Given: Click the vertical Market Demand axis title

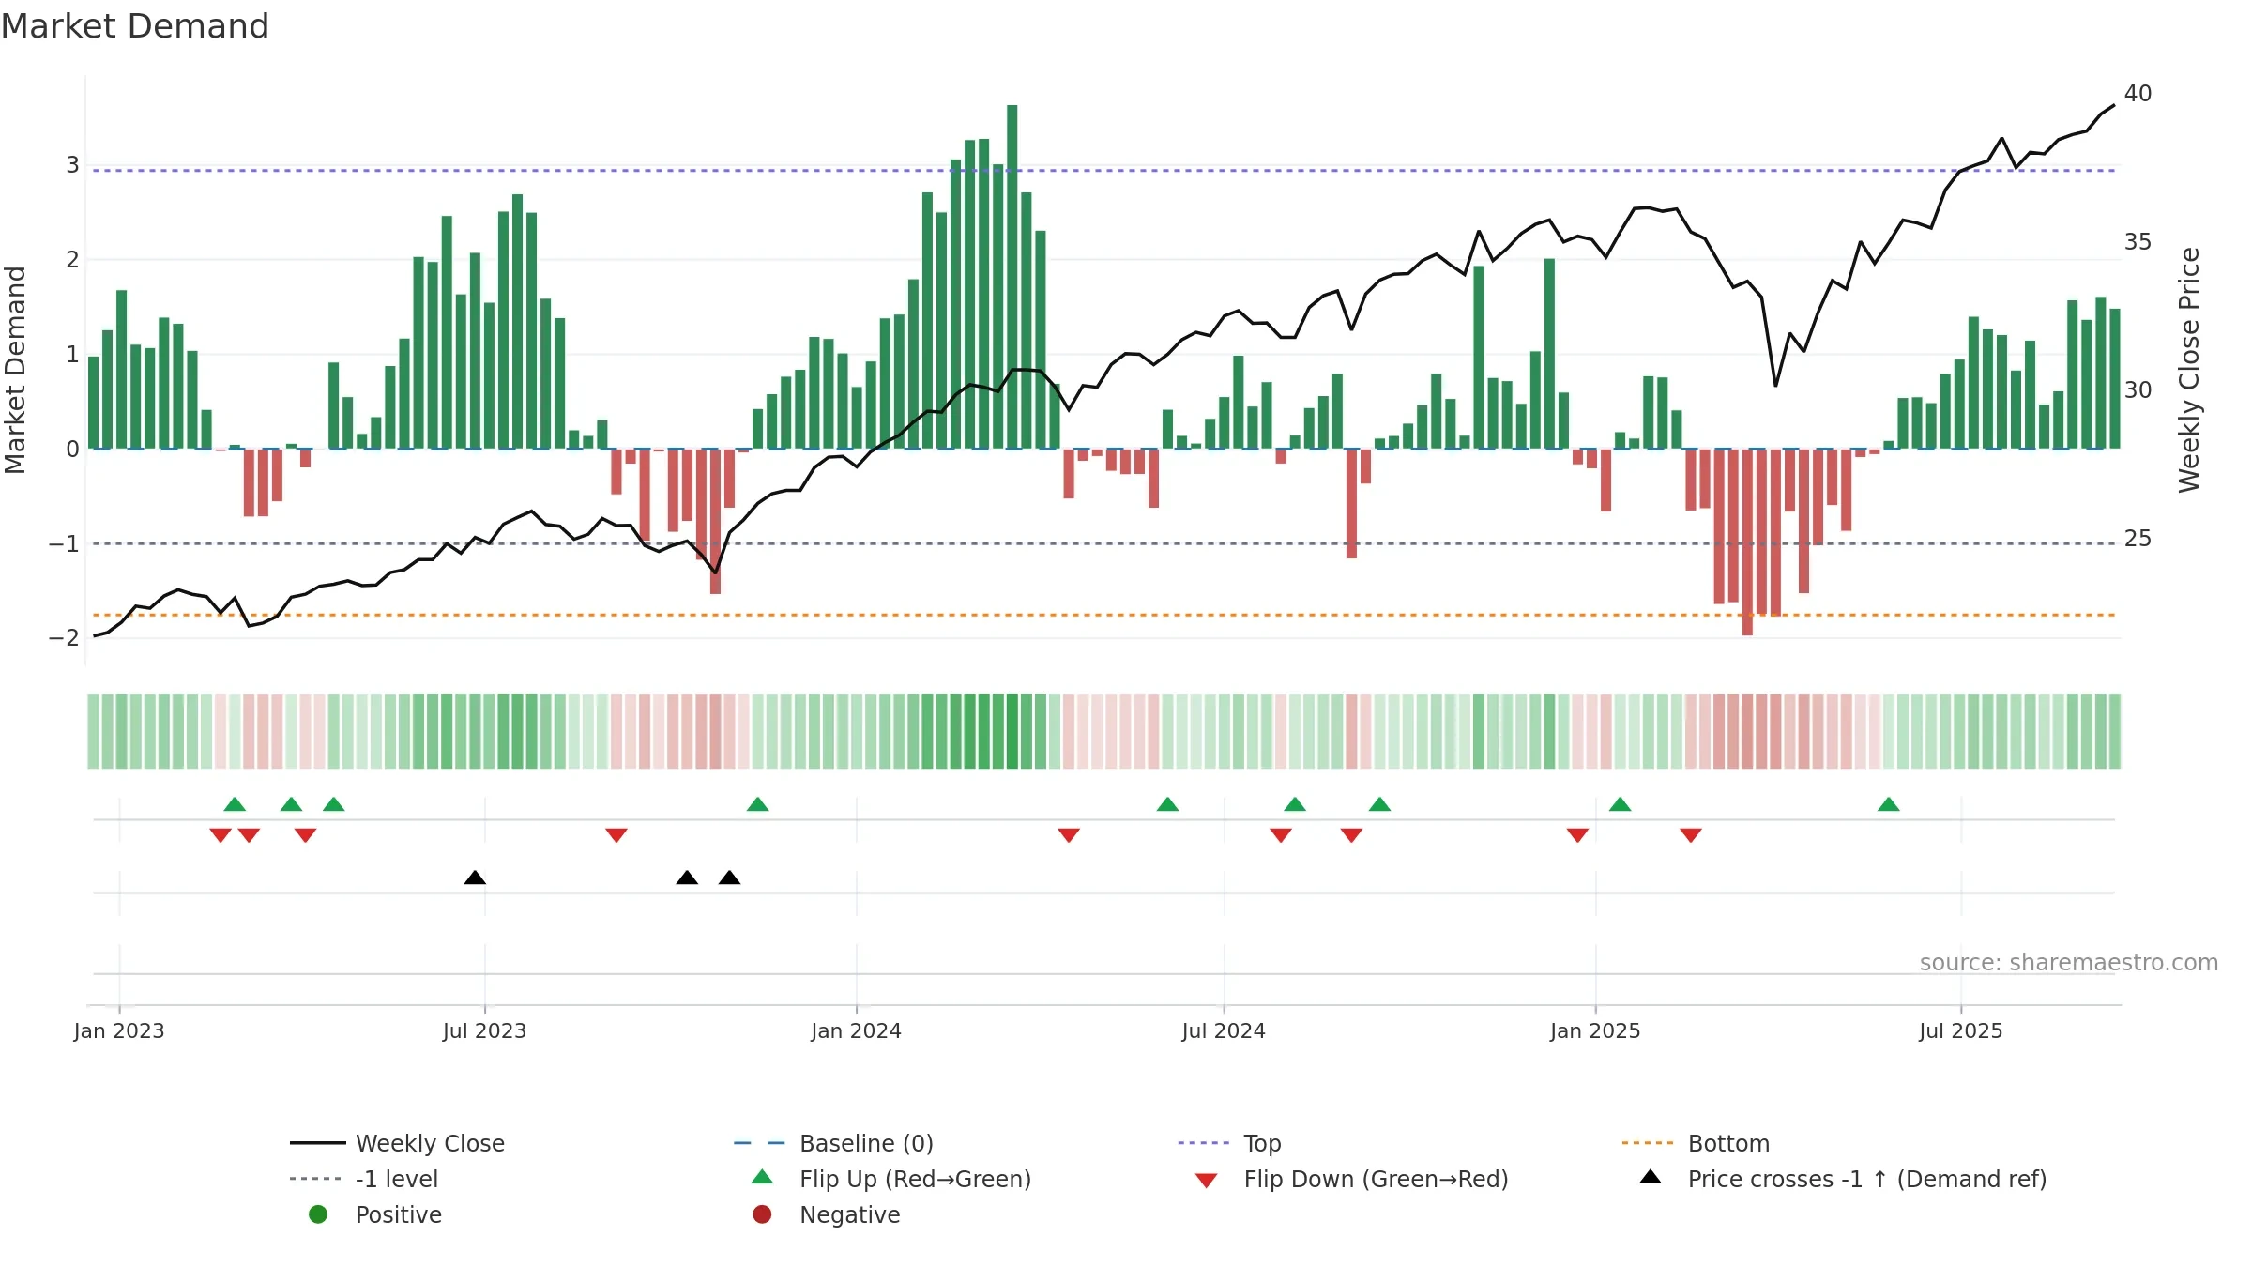Looking at the screenshot, I should click(15, 370).
